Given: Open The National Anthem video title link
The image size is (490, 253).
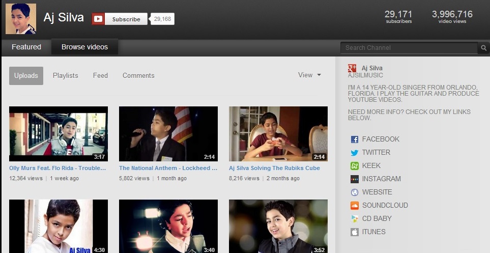Looking at the screenshot, I should pos(168,167).
